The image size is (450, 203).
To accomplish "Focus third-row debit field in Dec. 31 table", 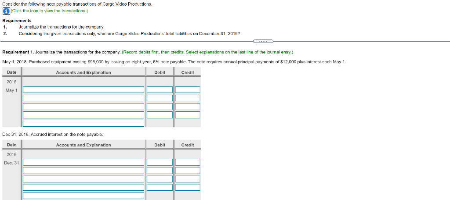I will point(160,179).
